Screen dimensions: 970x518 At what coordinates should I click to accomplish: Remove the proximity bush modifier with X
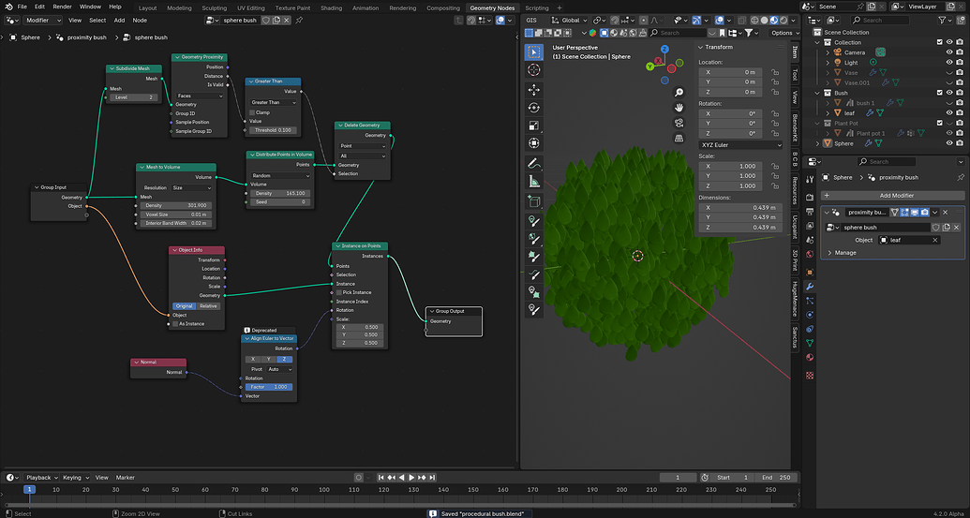[945, 212]
